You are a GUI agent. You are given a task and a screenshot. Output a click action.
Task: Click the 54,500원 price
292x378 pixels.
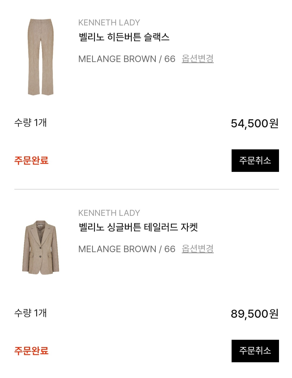click(x=254, y=123)
